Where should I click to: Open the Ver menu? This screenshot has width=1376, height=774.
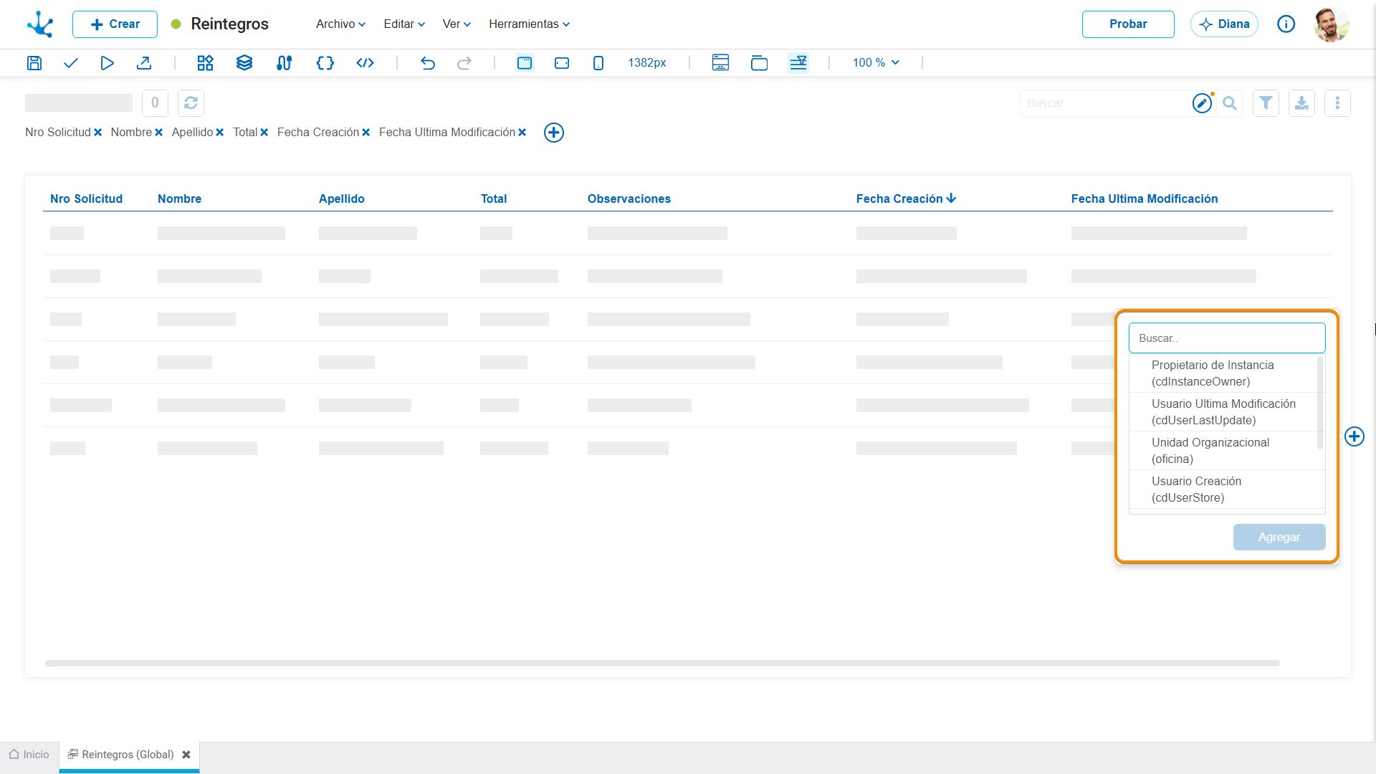point(457,24)
